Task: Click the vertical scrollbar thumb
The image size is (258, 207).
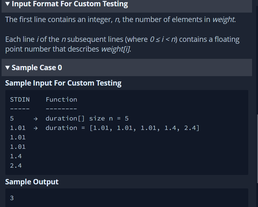Action: [x=257, y=149]
